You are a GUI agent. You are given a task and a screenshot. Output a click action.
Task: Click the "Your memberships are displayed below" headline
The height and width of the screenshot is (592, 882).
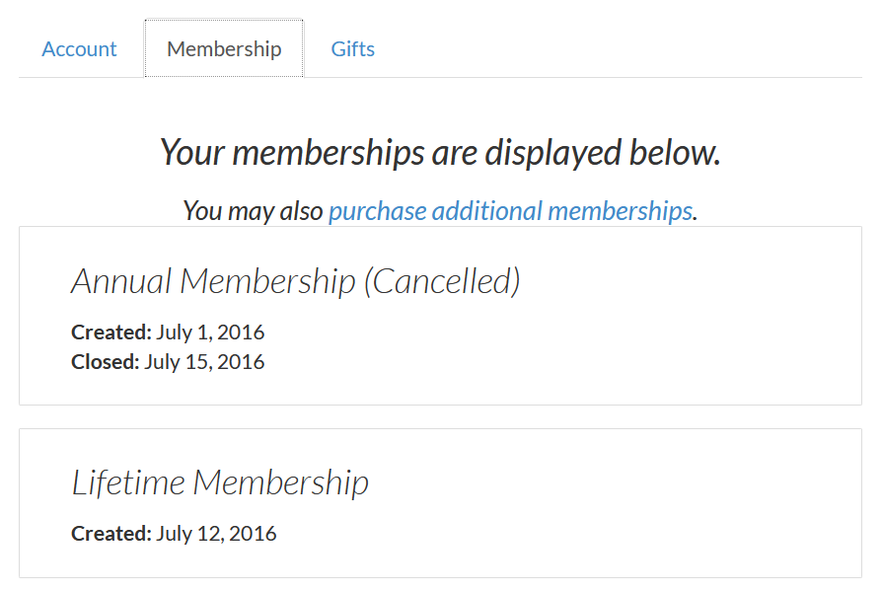pyautogui.click(x=440, y=152)
